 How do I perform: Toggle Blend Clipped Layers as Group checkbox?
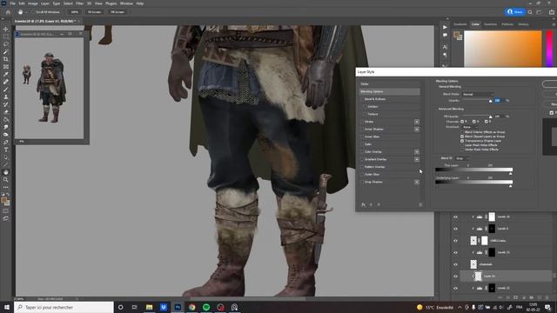462,137
